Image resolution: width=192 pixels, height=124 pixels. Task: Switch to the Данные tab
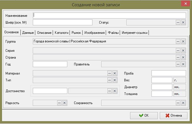click(x=28, y=33)
